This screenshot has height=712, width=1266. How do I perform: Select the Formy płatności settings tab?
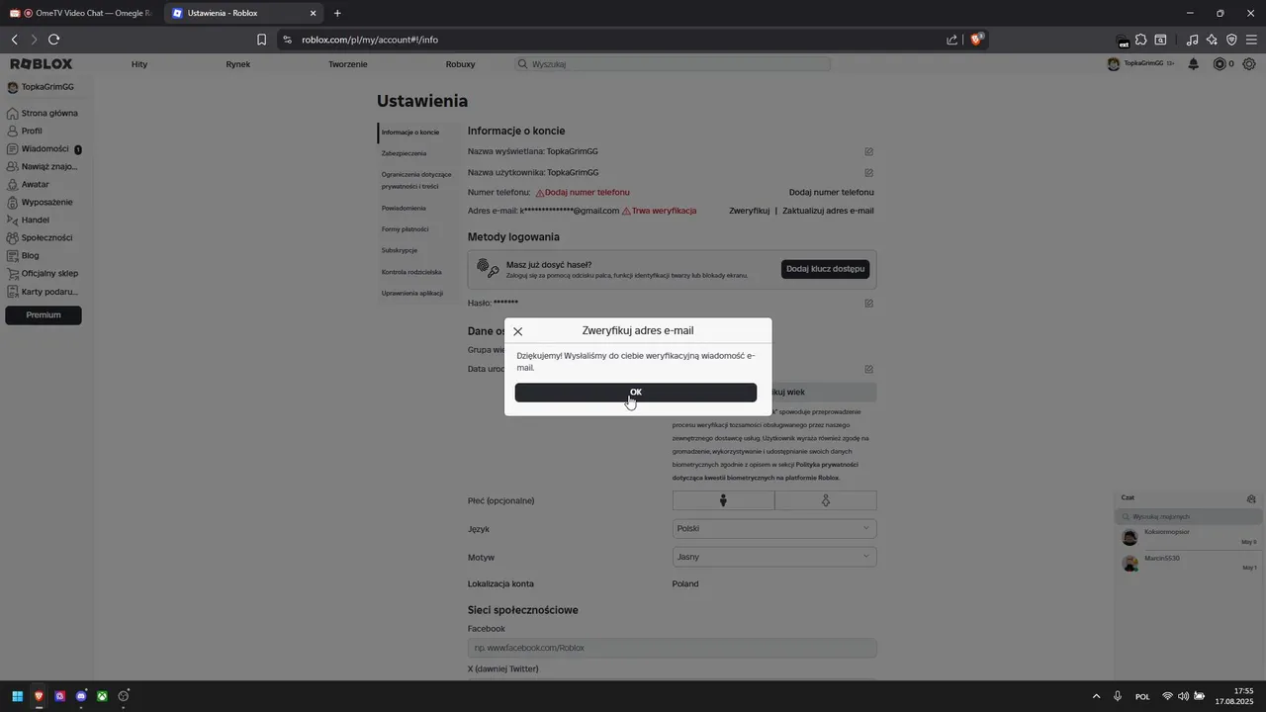coord(406,229)
